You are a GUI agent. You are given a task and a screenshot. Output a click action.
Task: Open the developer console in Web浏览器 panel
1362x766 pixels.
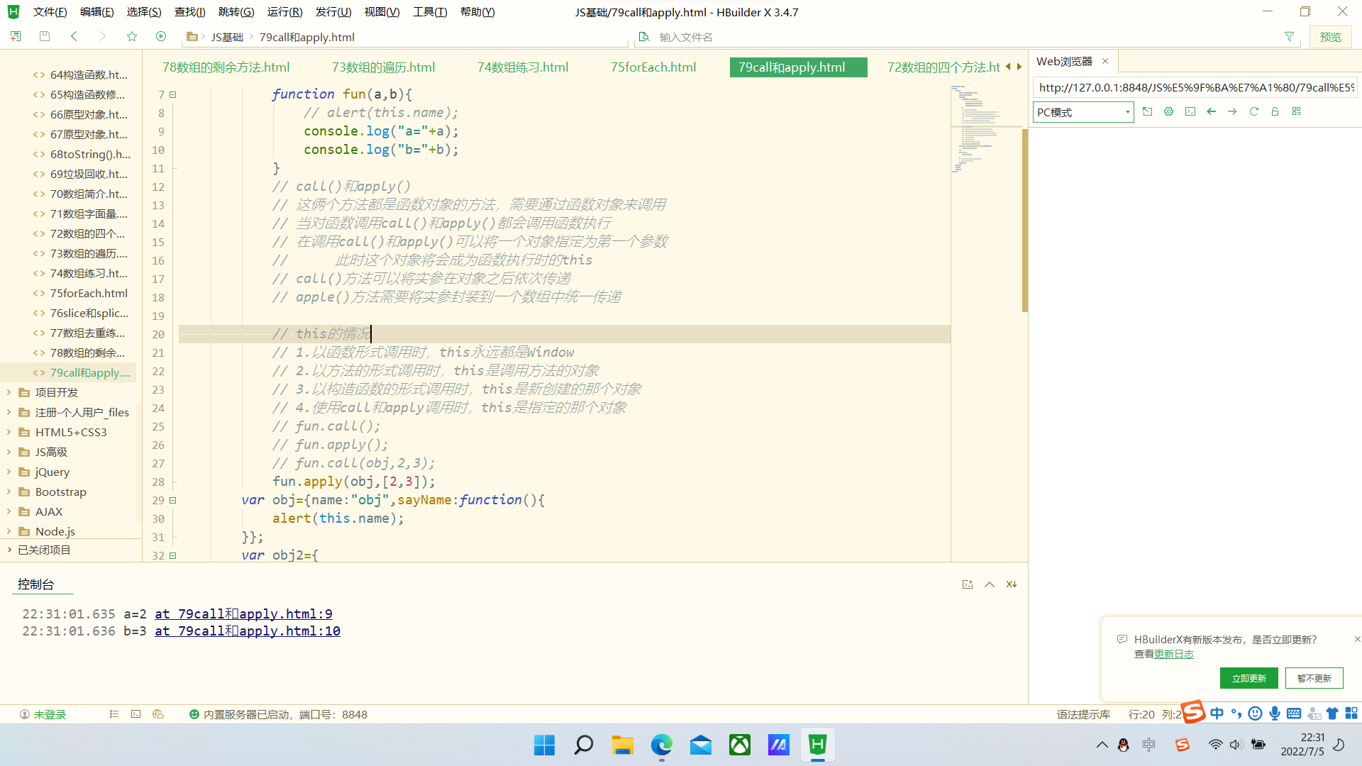click(1190, 111)
